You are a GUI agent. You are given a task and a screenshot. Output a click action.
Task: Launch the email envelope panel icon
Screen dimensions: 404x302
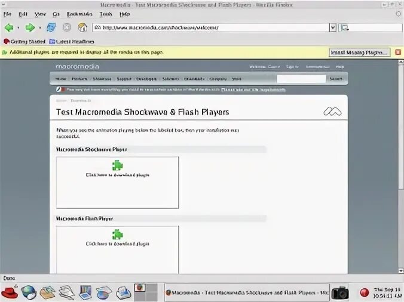(47, 292)
